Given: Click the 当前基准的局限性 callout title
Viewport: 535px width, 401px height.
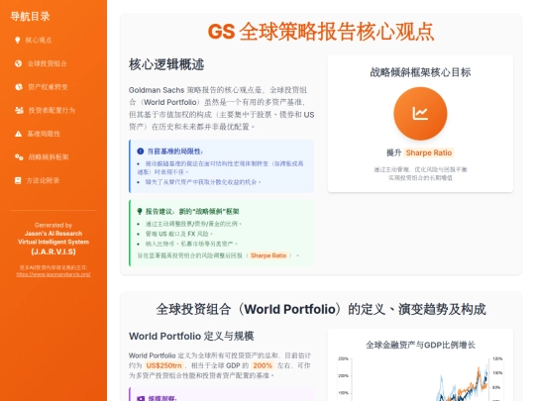Looking at the screenshot, I should 174,151.
